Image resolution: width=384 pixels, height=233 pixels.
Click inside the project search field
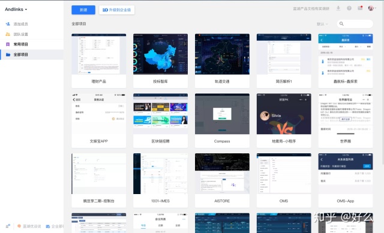click(x=355, y=24)
